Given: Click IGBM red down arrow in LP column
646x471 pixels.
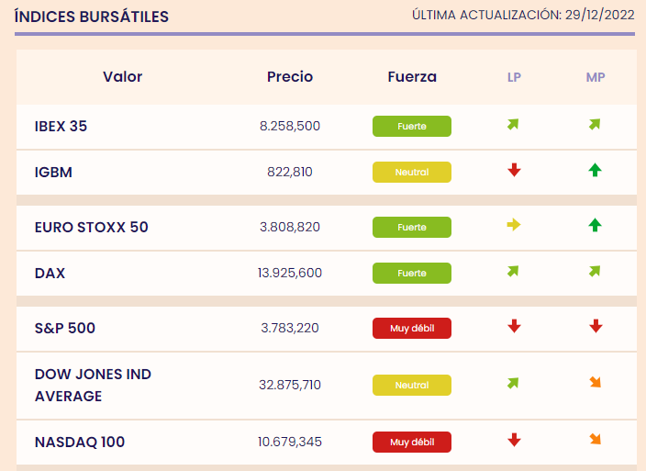Looking at the screenshot, I should point(514,170).
